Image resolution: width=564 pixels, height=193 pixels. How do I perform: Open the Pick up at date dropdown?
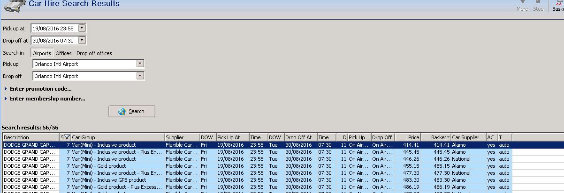point(82,28)
